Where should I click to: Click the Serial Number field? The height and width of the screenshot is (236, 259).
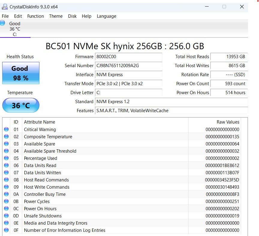(129, 66)
